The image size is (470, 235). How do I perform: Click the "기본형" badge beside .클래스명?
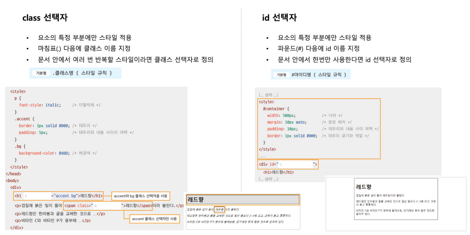(x=41, y=73)
